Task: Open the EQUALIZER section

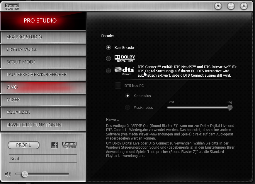Action: 43,112
